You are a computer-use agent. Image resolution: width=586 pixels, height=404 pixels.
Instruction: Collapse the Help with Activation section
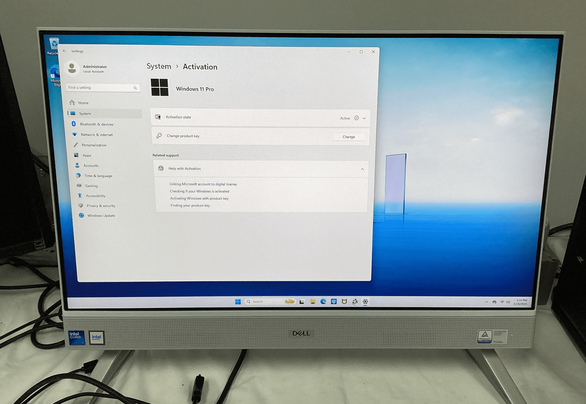pyautogui.click(x=363, y=169)
